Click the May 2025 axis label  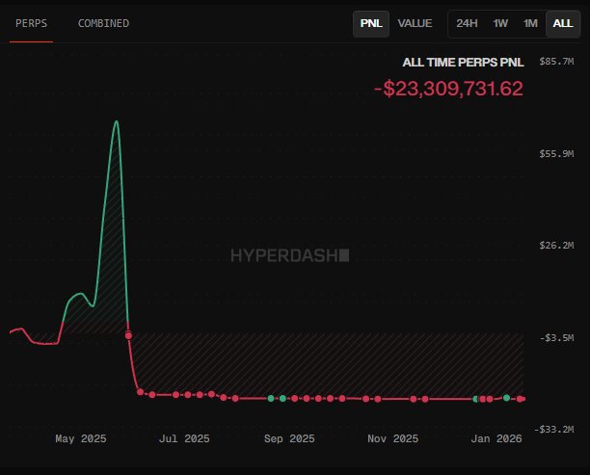click(x=81, y=439)
